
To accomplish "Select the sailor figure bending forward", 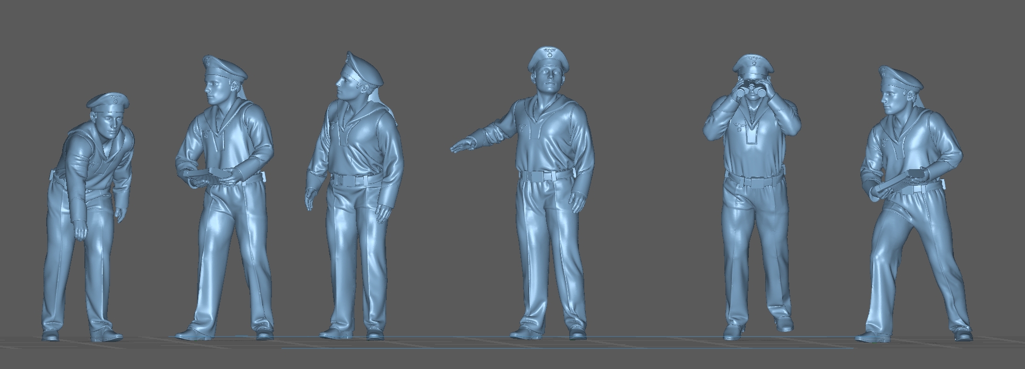I will [x=88, y=217].
